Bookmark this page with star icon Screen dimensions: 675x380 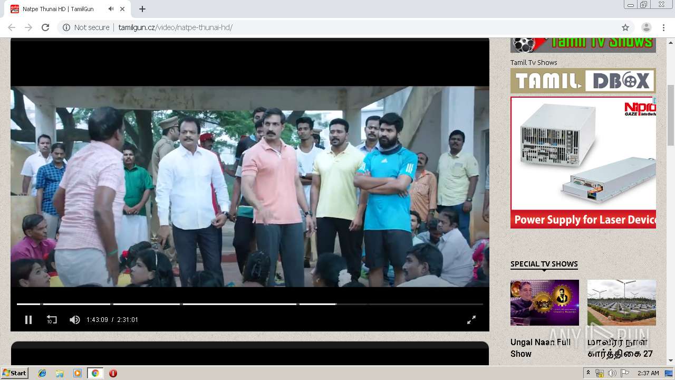click(x=625, y=27)
